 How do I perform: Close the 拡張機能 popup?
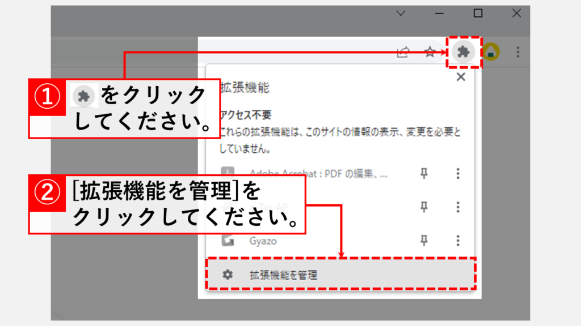click(x=461, y=77)
